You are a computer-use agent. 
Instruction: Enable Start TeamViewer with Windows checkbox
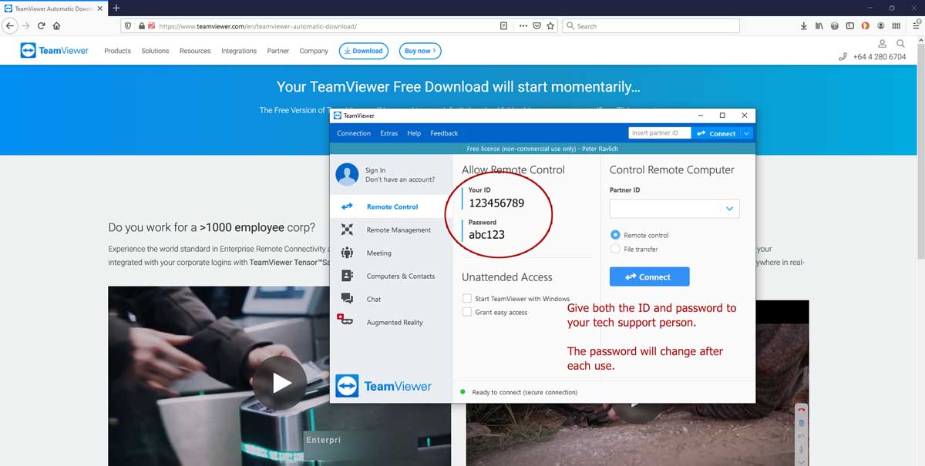[466, 298]
